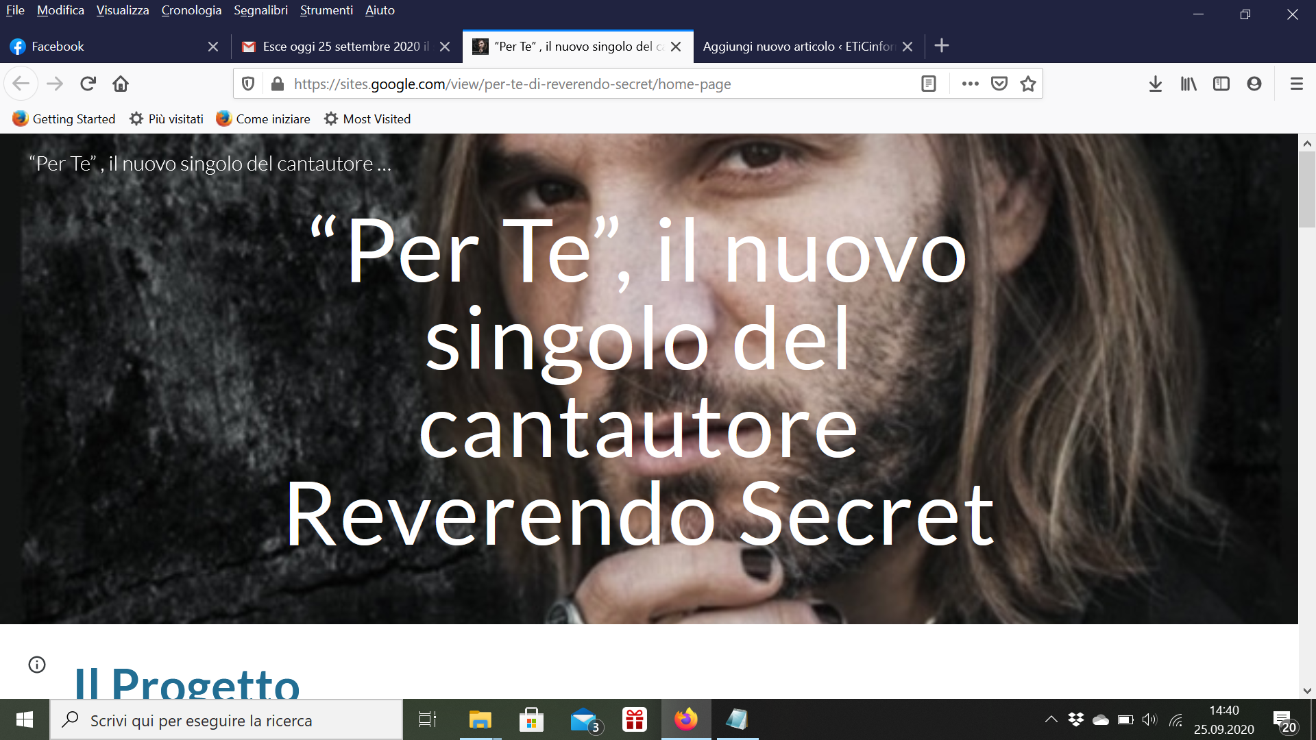Open the Windows Start menu
The width and height of the screenshot is (1316, 740).
click(x=25, y=719)
